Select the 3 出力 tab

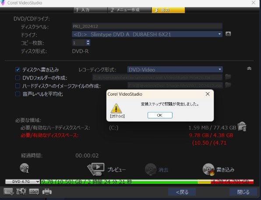coord(168,10)
